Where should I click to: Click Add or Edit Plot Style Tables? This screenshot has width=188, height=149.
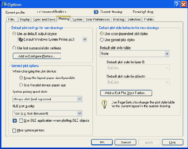126,93
